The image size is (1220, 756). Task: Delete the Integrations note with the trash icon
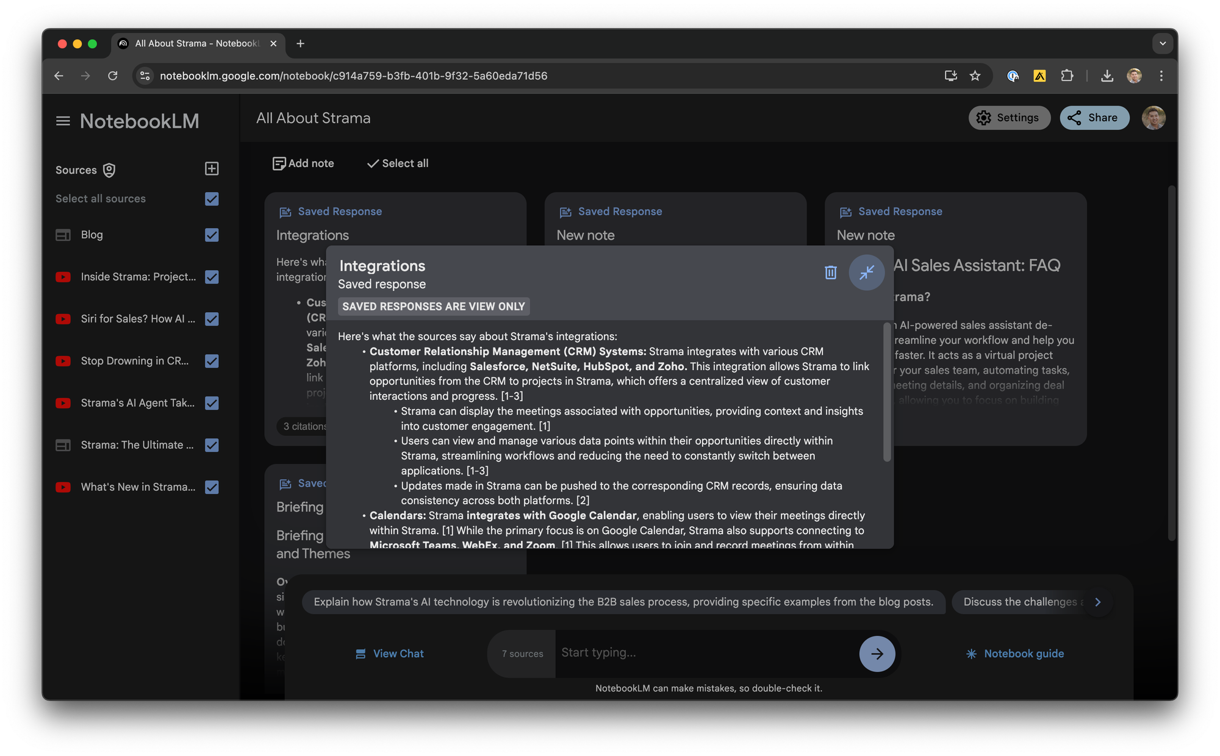[830, 273]
